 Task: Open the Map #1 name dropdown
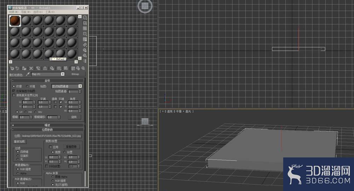[63, 74]
